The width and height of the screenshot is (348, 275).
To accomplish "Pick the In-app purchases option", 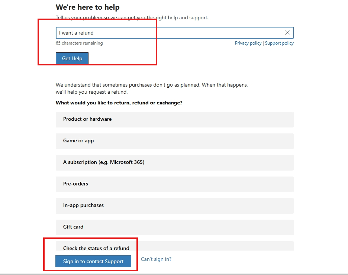I will click(x=174, y=206).
